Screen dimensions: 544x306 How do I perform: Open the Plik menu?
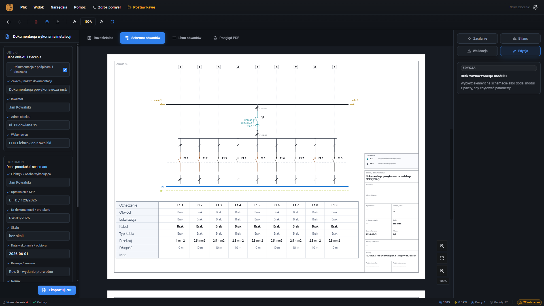click(x=24, y=7)
